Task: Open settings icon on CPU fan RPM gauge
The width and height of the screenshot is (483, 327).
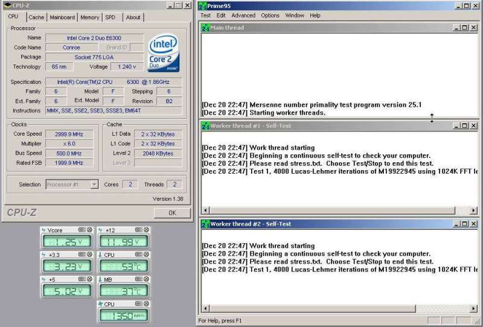Action: [x=139, y=303]
